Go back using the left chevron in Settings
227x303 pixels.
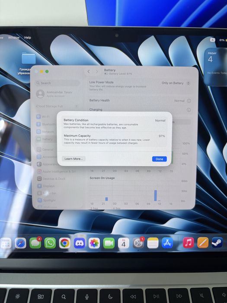point(89,71)
